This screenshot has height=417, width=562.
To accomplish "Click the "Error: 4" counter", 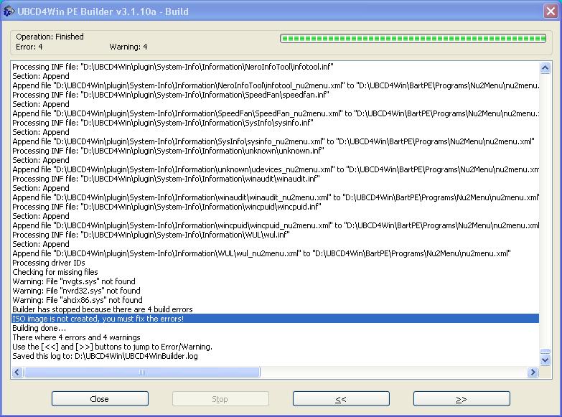I will [29, 47].
